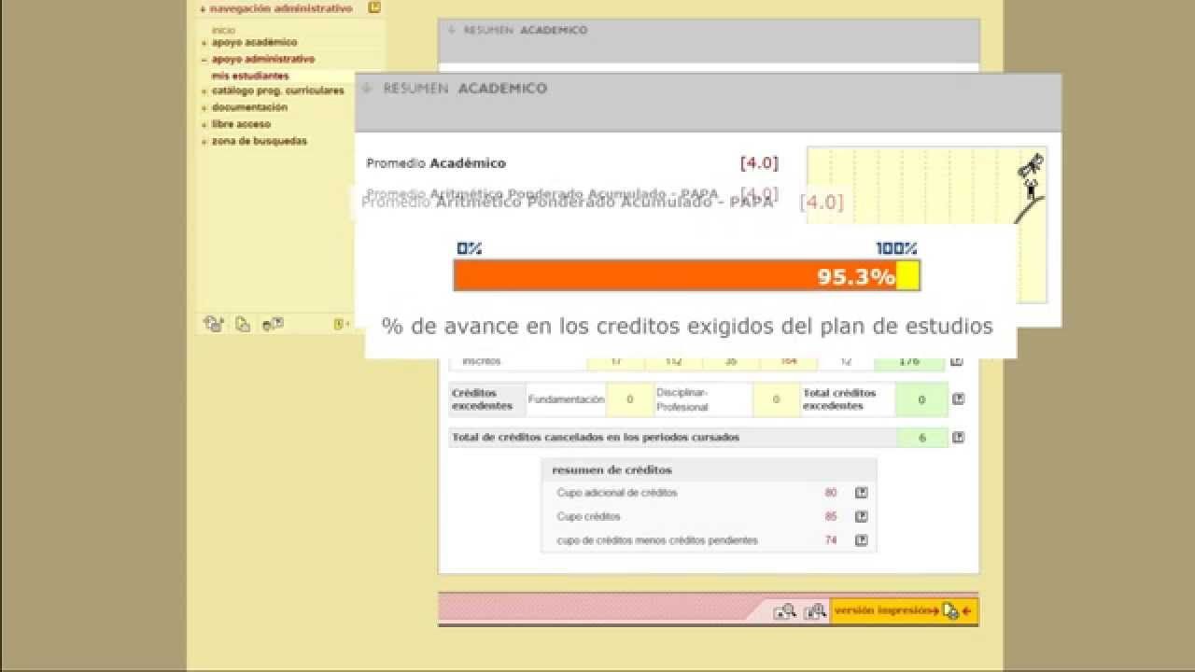
Task: Click the Promedio Académico label
Action: (x=436, y=163)
